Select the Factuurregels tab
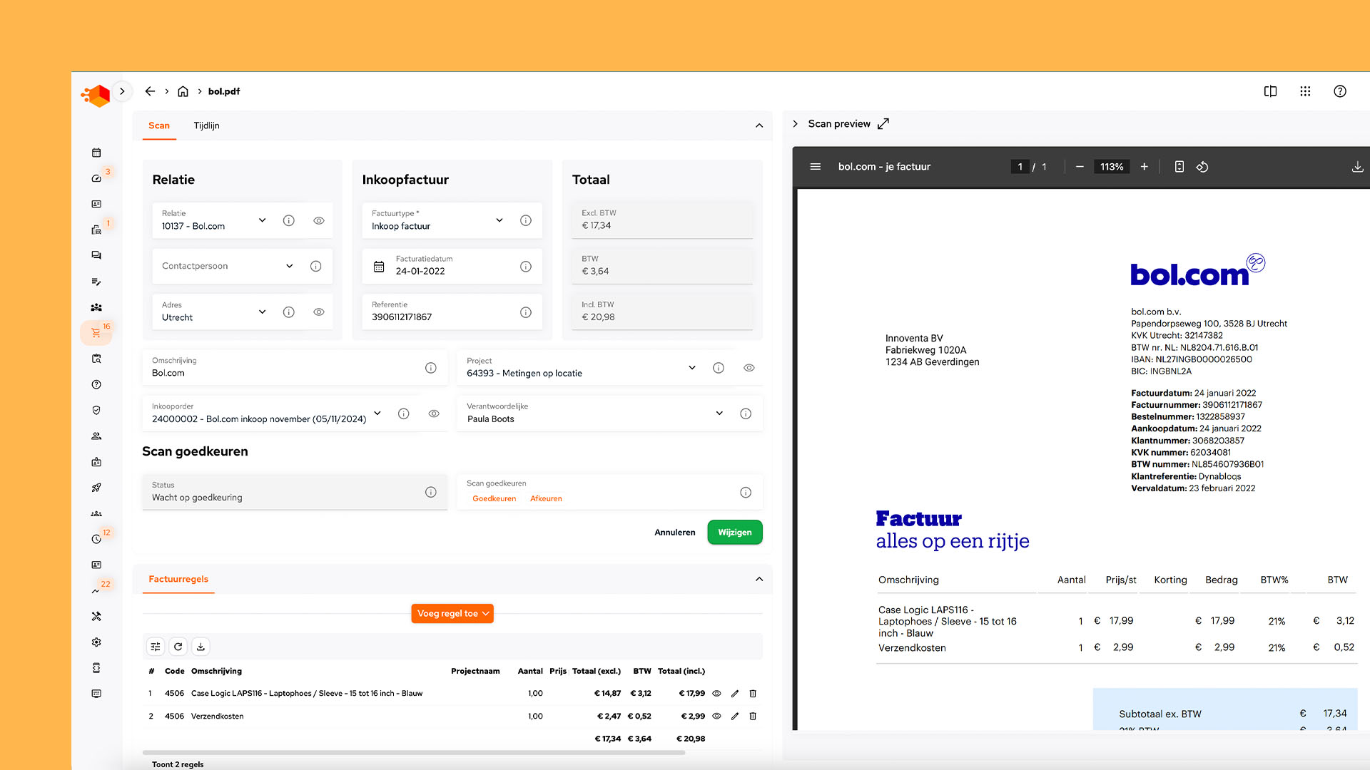1370x770 pixels. click(x=178, y=579)
